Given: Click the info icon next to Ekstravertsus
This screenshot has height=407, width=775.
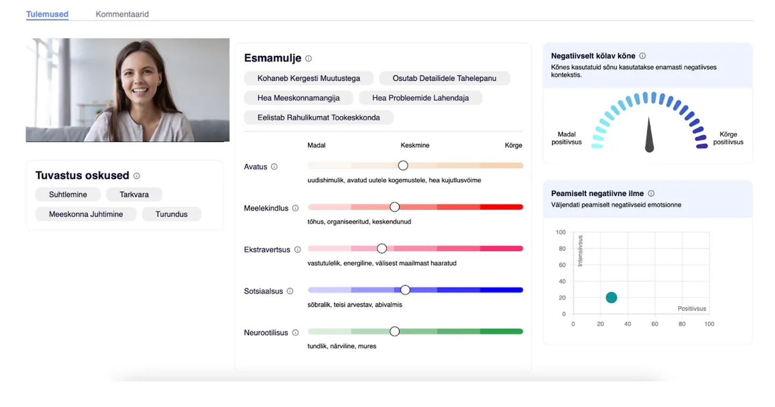Looking at the screenshot, I should tap(297, 249).
